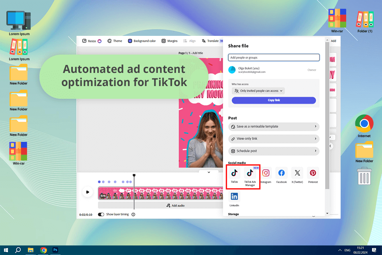The image size is (382, 255).
Task: Share the design to LinkedIn
Action: point(234,199)
